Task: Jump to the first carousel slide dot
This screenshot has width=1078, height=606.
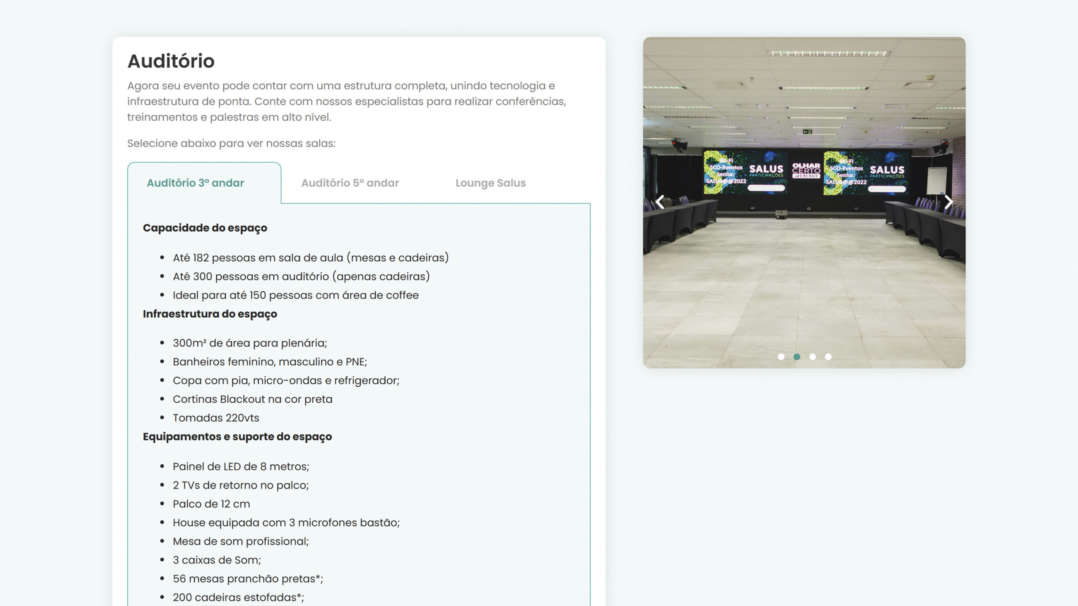Action: tap(781, 357)
